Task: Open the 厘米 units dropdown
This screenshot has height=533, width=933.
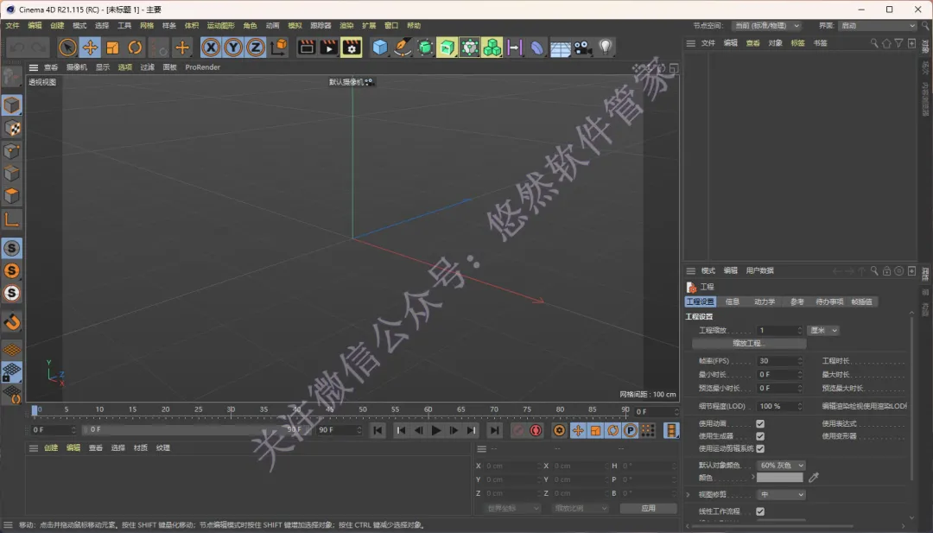Action: [x=824, y=330]
